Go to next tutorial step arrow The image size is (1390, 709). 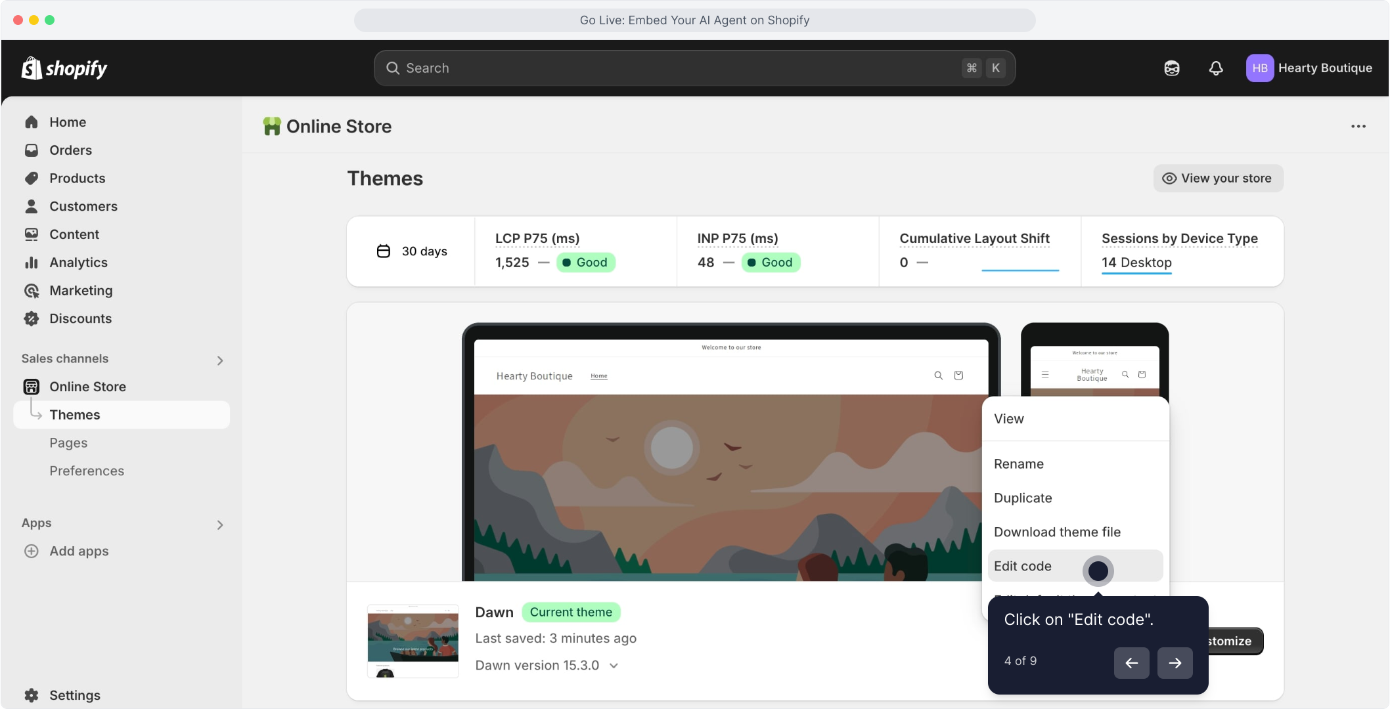1175,663
